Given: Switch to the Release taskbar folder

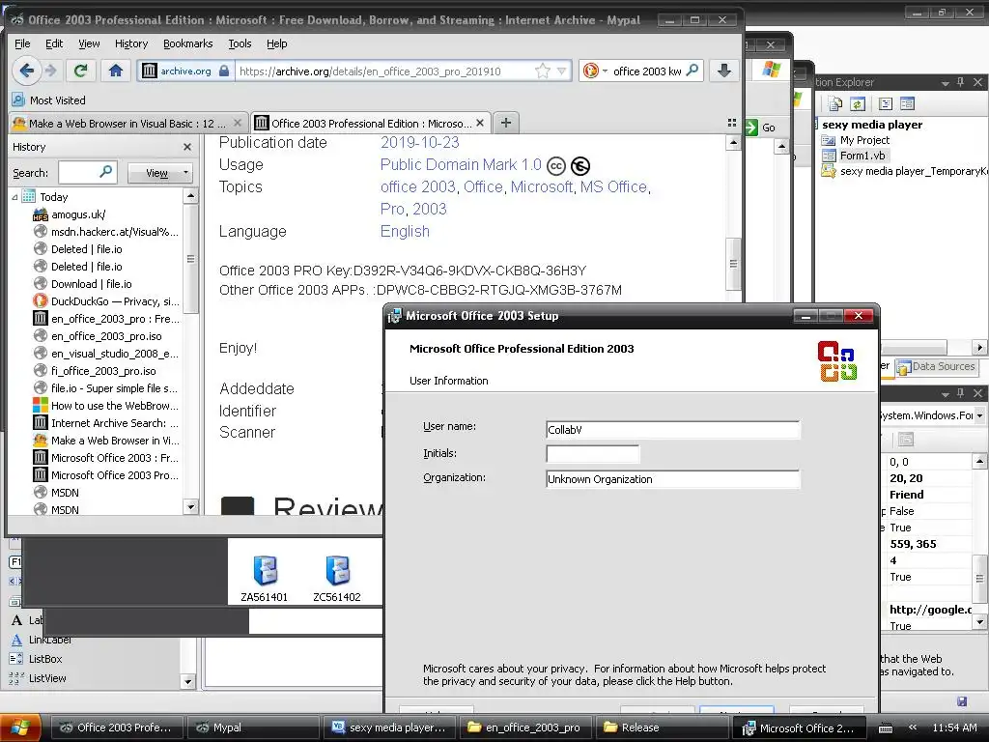Looking at the screenshot, I should [661, 728].
